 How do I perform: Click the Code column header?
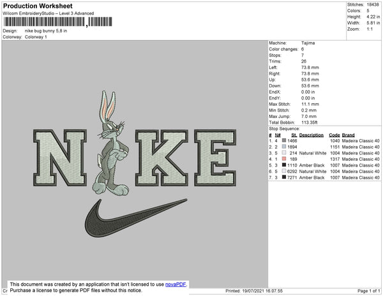(334, 135)
